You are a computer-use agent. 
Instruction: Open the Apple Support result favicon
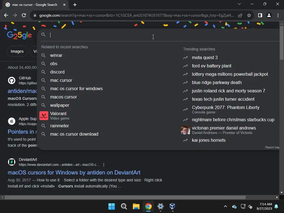pyautogui.click(x=12, y=121)
